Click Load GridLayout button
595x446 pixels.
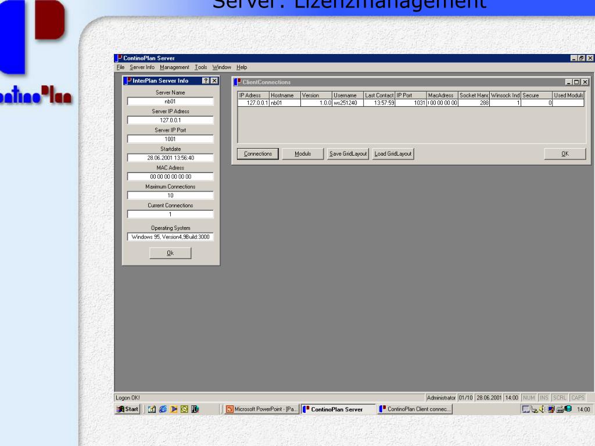(x=393, y=153)
